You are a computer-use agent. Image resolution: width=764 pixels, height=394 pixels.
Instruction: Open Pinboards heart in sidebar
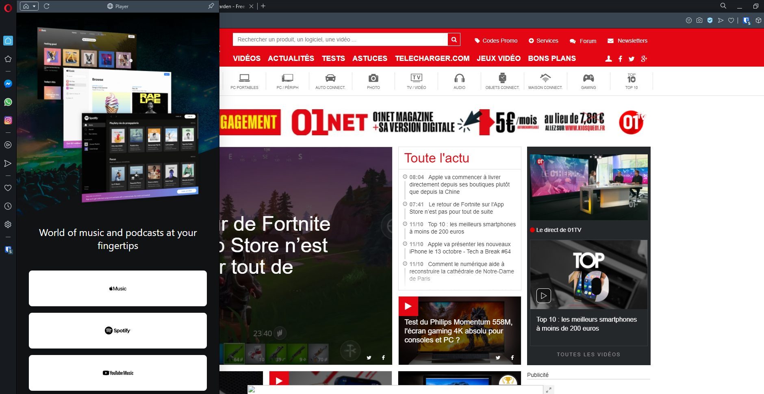pyautogui.click(x=8, y=188)
